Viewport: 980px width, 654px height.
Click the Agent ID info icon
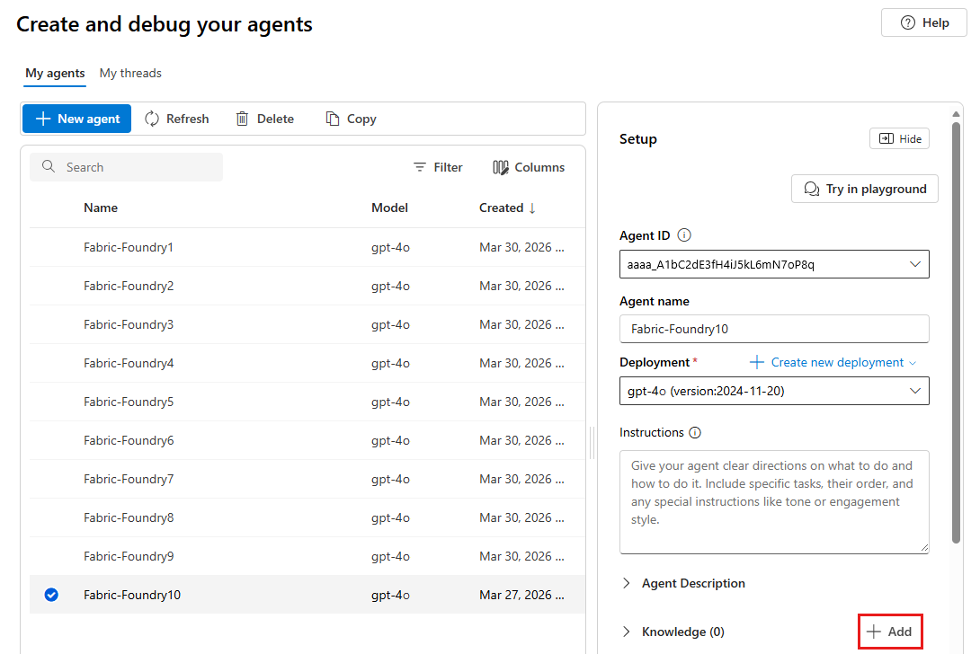click(684, 234)
